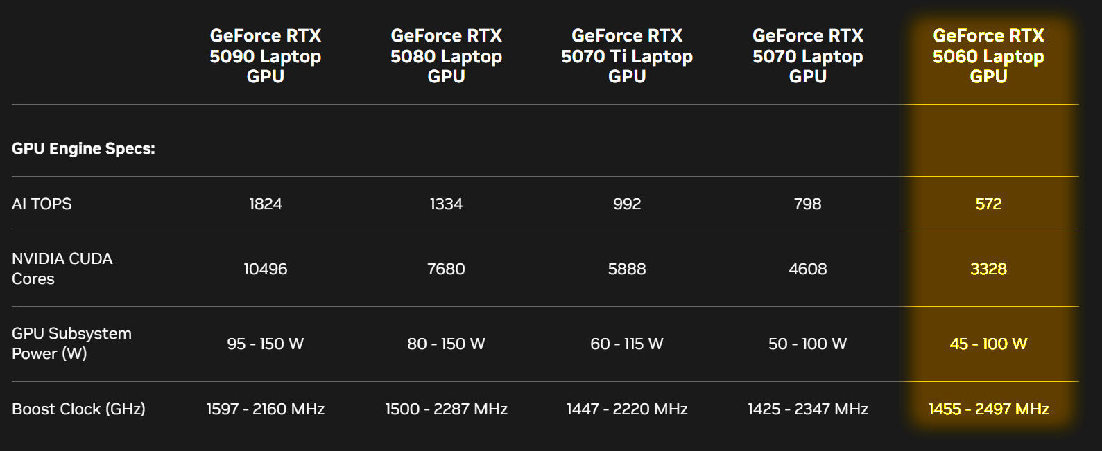
Task: Click the highlighted 3328 CUDA cores value
Action: click(988, 269)
